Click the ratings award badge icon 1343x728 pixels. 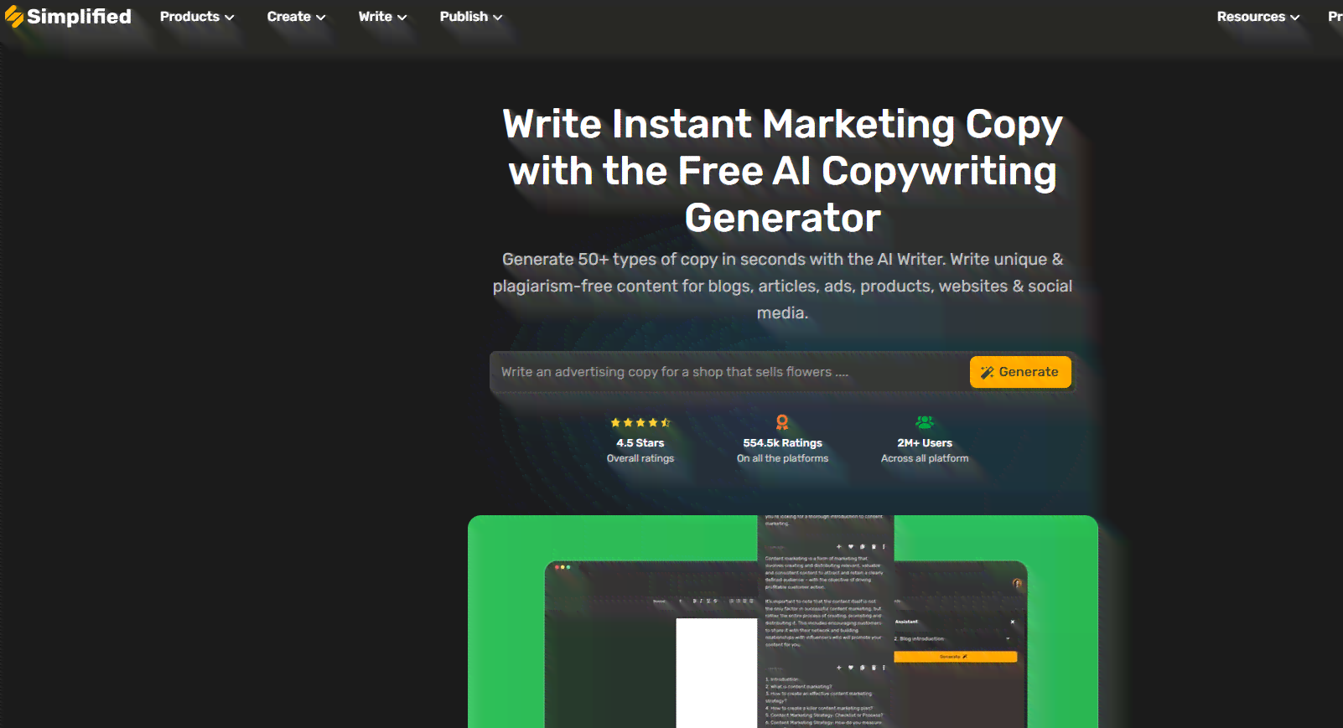[782, 422]
